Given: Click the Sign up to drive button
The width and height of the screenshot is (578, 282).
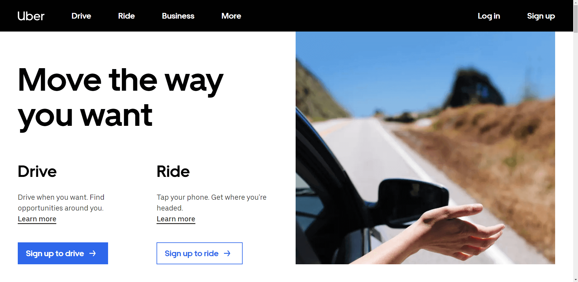Looking at the screenshot, I should point(63,253).
